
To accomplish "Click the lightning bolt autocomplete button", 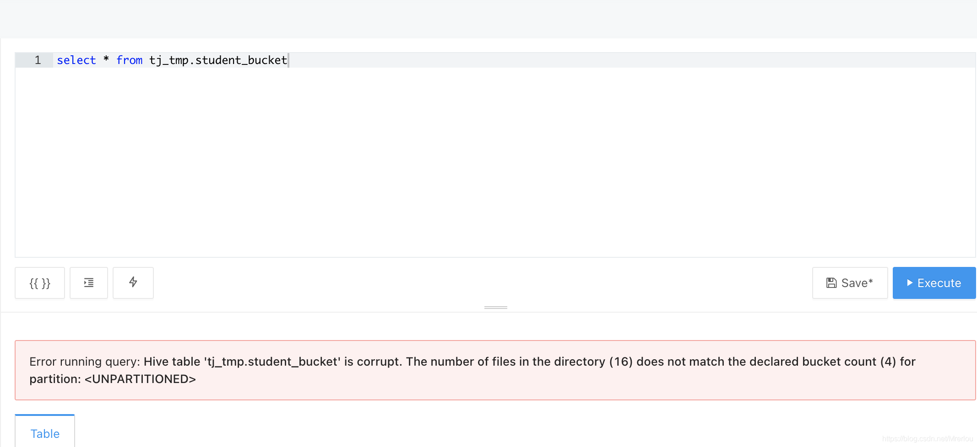I will pos(133,283).
